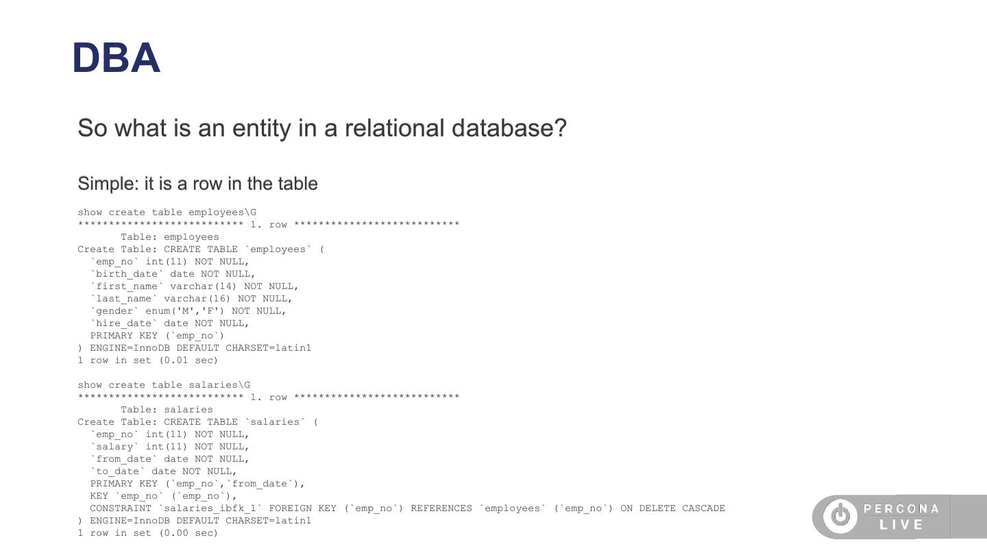
Task: Click the DBA slide title
Action: 117,59
